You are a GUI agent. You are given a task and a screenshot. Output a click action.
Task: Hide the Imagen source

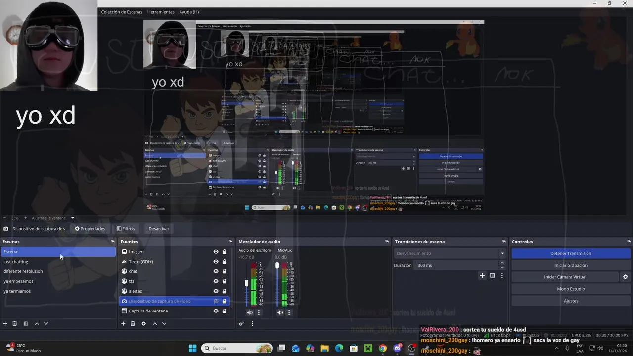click(x=216, y=252)
